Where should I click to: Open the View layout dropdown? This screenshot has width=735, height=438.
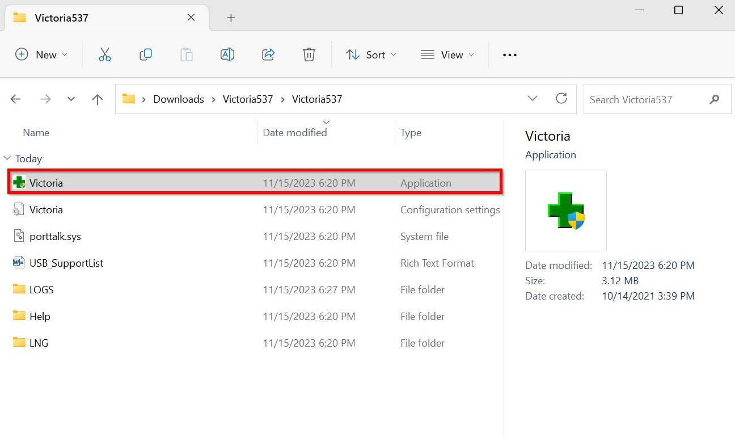click(x=447, y=54)
